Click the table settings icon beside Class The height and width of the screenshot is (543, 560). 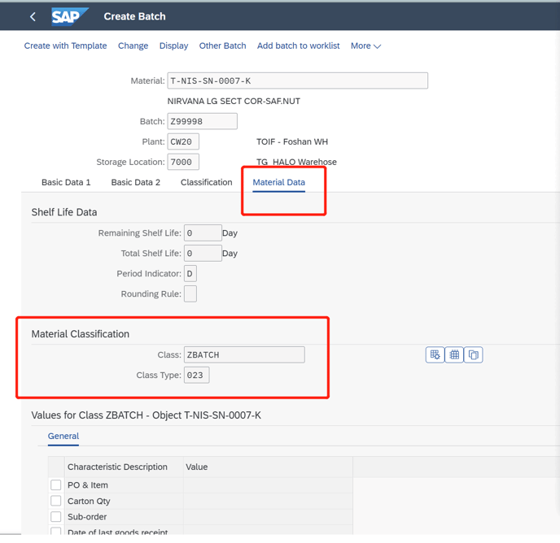coord(435,354)
